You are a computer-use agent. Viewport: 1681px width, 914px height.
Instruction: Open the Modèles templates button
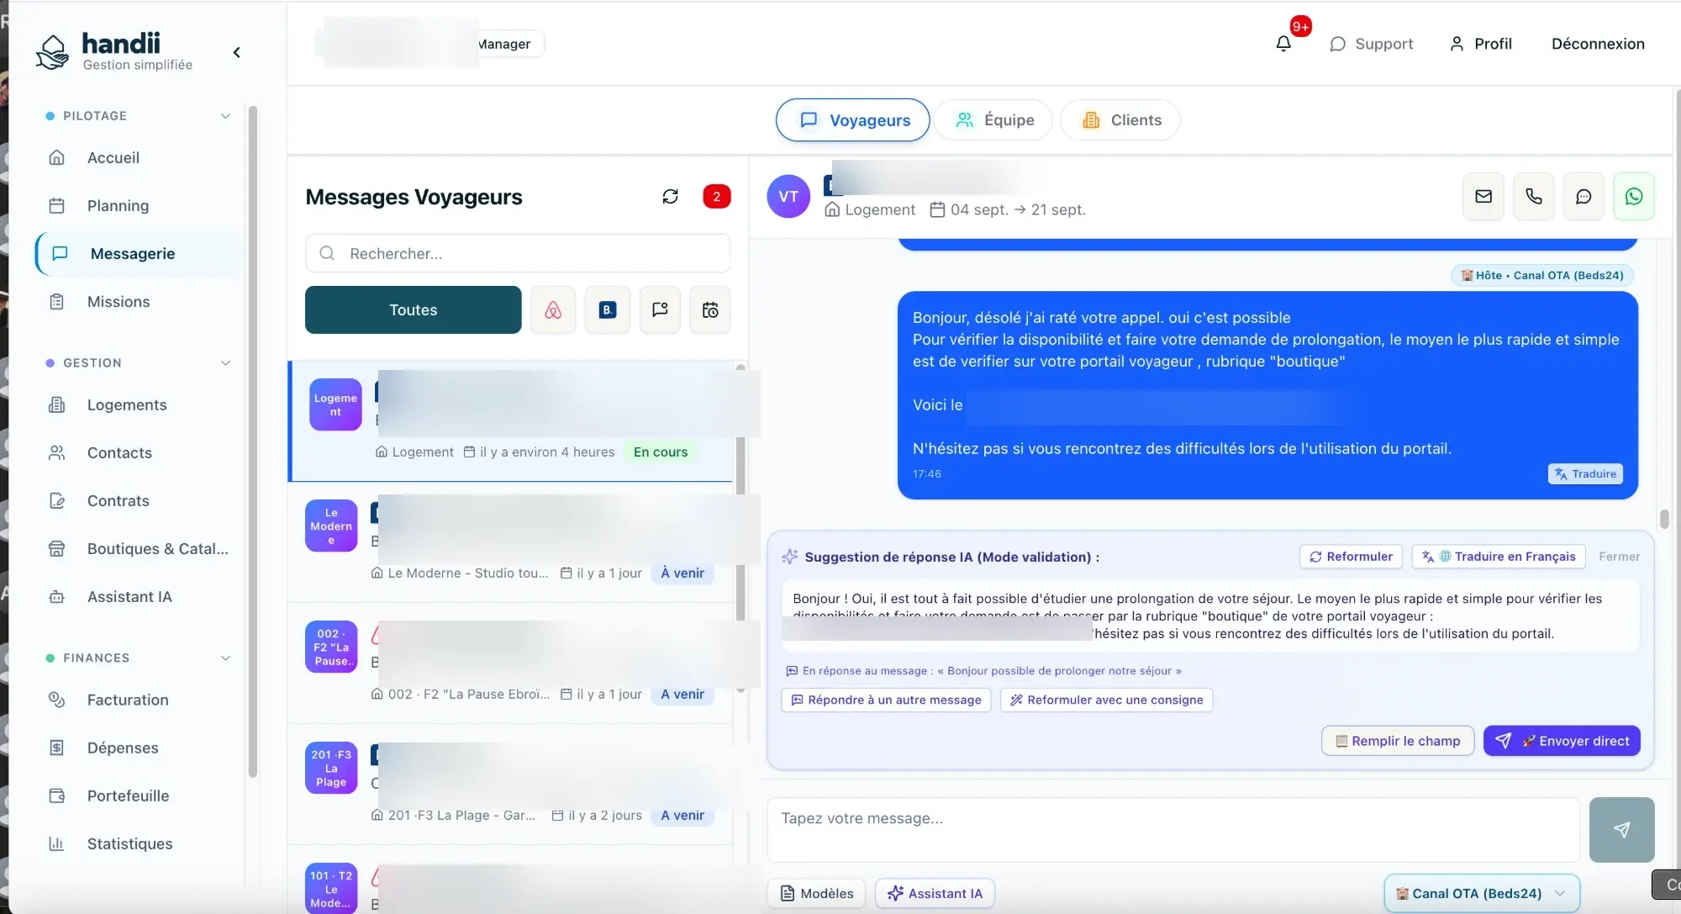coord(817,893)
